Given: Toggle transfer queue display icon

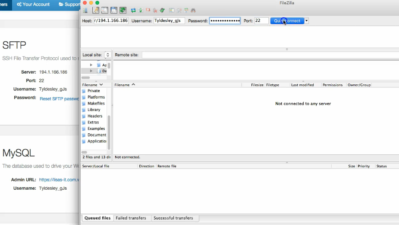Looking at the screenshot, I should (x=123, y=10).
